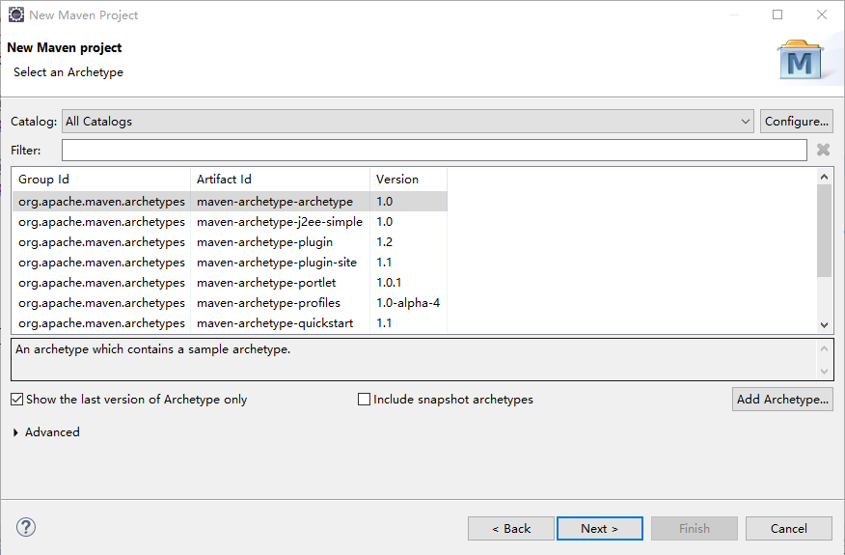Image resolution: width=845 pixels, height=555 pixels.
Task: Click the description box scroll up arrow
Action: [824, 348]
